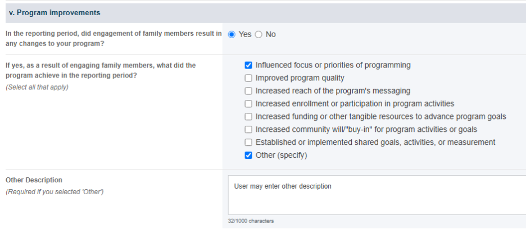Click the Other Description field label
526x229 pixels.
[34, 180]
